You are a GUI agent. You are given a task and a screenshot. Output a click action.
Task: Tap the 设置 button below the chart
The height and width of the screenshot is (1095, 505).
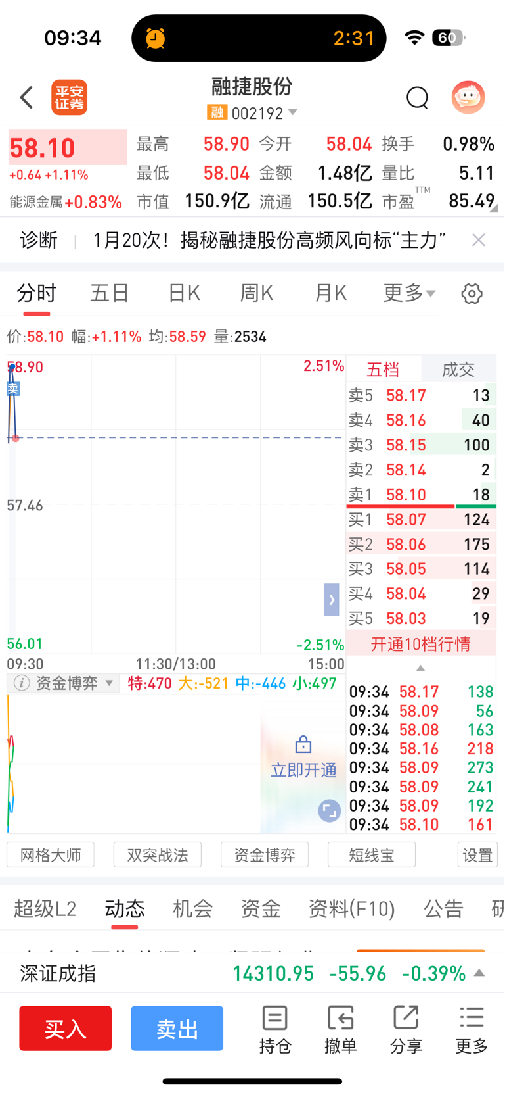[477, 855]
